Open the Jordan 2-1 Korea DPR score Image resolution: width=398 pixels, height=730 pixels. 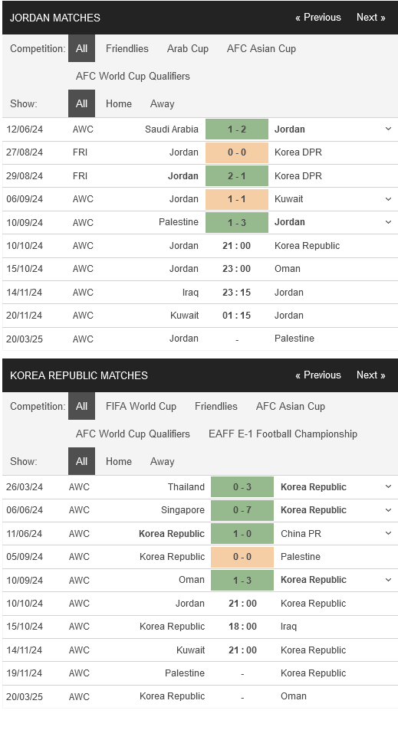click(237, 176)
